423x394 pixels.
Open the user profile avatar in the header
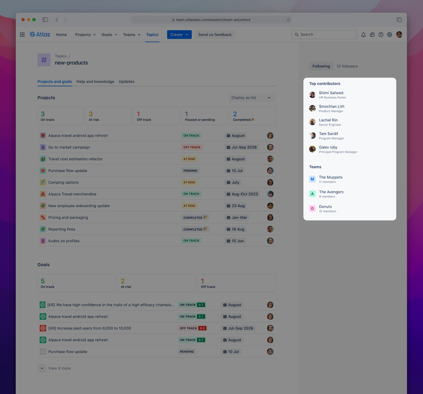tap(399, 34)
